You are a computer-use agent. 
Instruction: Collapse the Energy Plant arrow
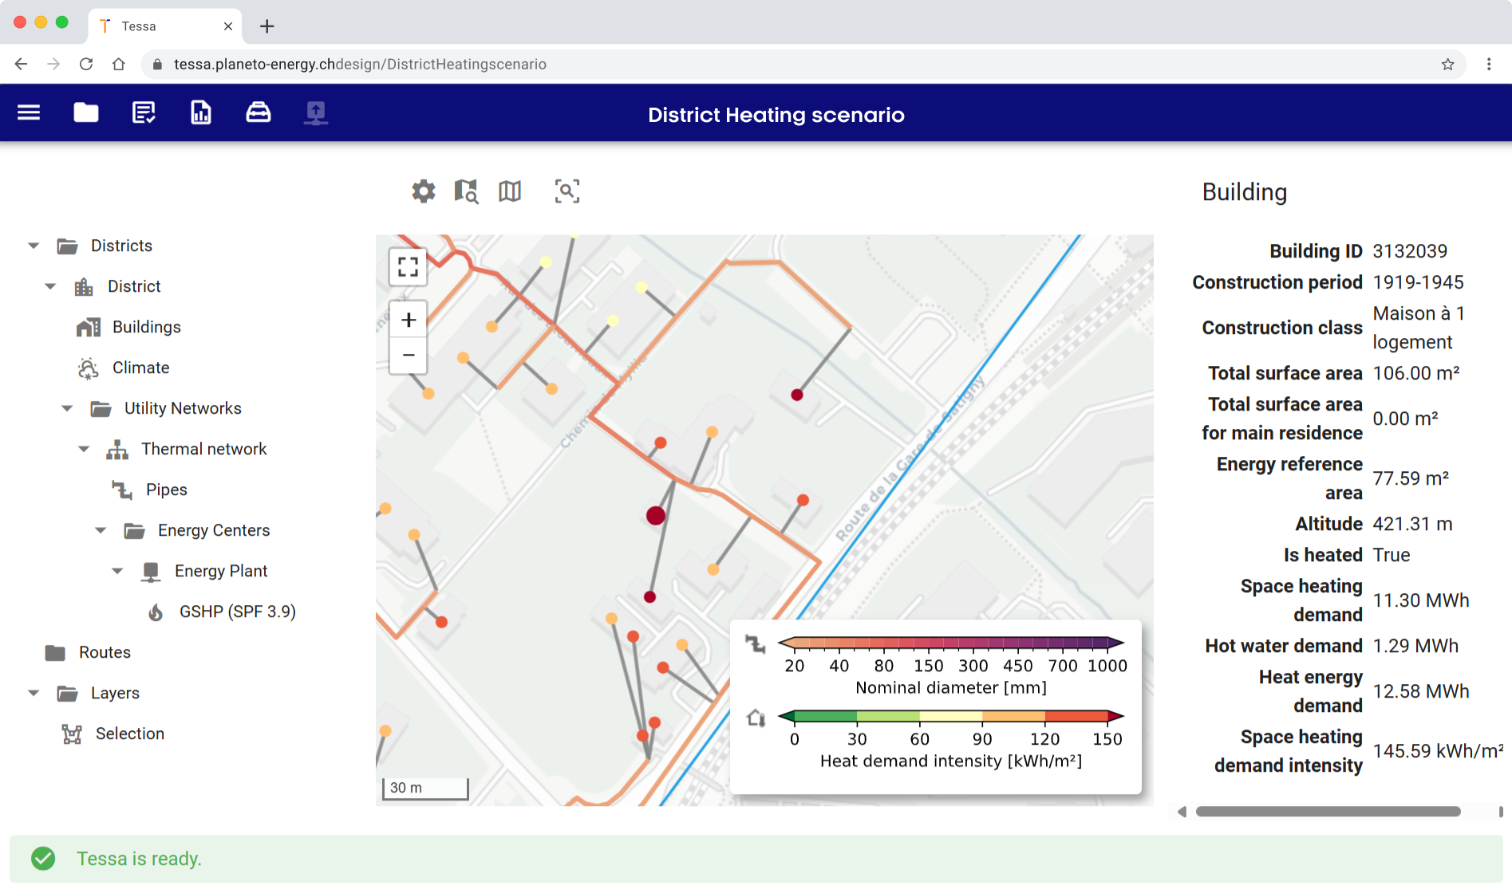117,571
